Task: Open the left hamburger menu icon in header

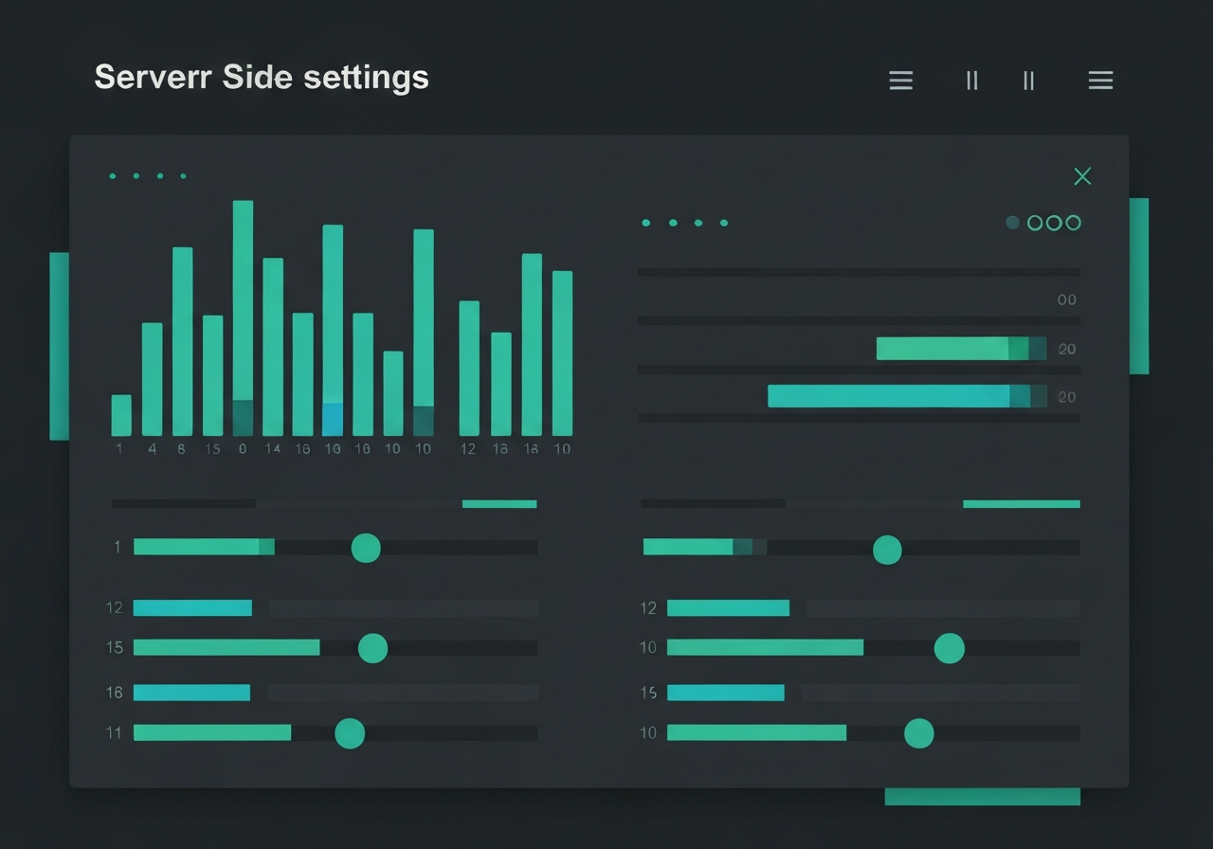Action: pos(901,81)
